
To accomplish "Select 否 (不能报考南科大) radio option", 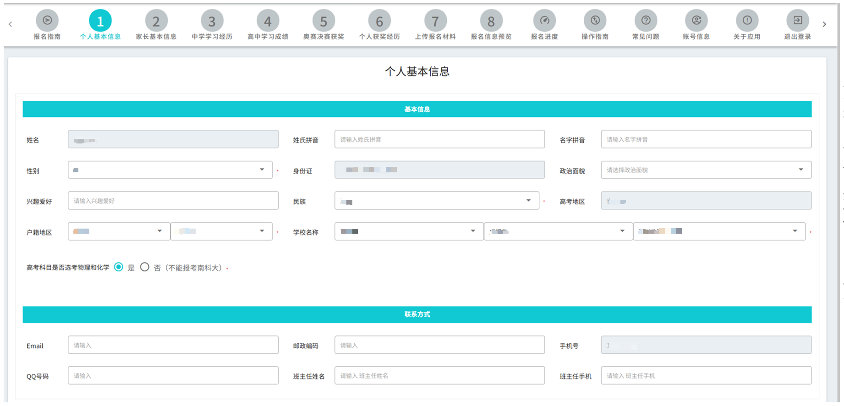I will tap(145, 267).
